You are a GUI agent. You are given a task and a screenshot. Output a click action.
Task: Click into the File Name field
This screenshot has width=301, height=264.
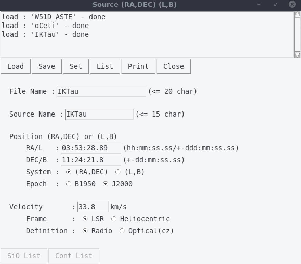tap(101, 91)
